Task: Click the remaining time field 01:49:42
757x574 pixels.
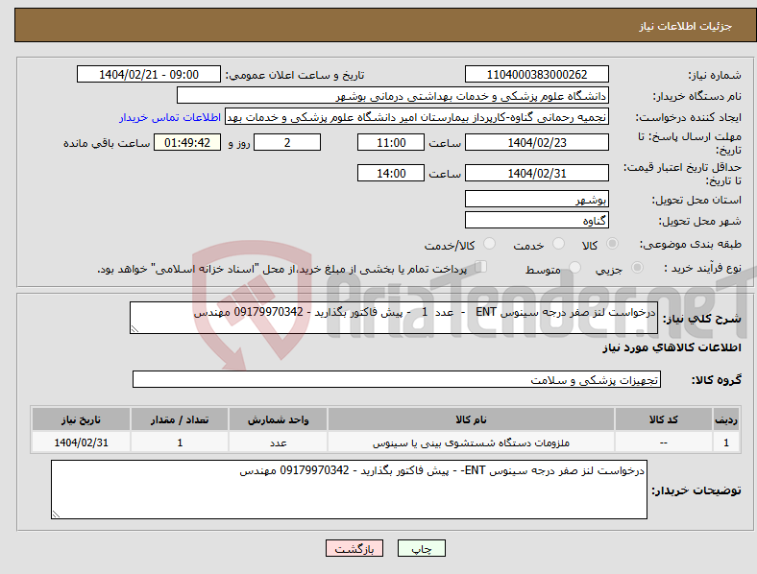Action: [x=187, y=142]
